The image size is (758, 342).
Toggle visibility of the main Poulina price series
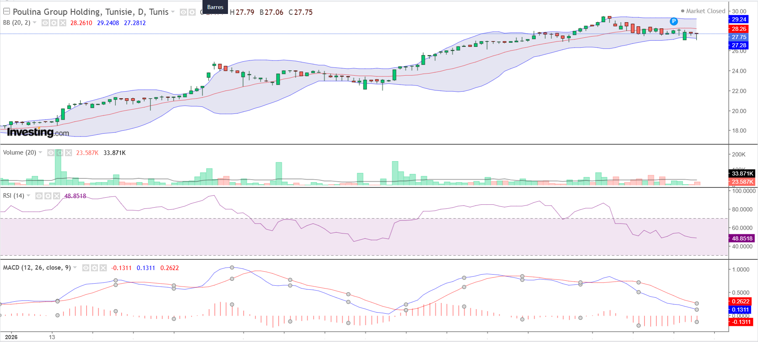pyautogui.click(x=184, y=12)
